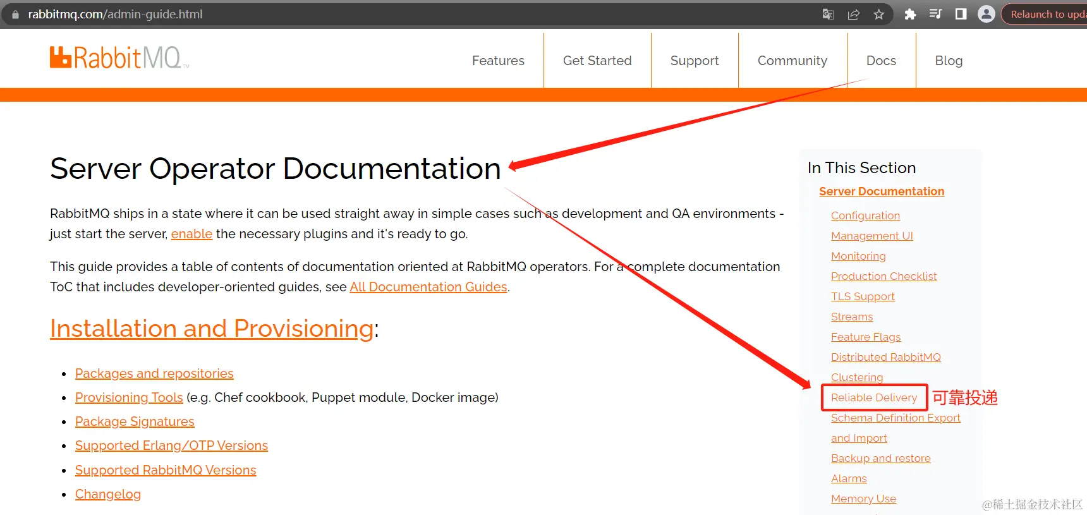
Task: Open Clustering sidebar link
Action: pos(857,377)
